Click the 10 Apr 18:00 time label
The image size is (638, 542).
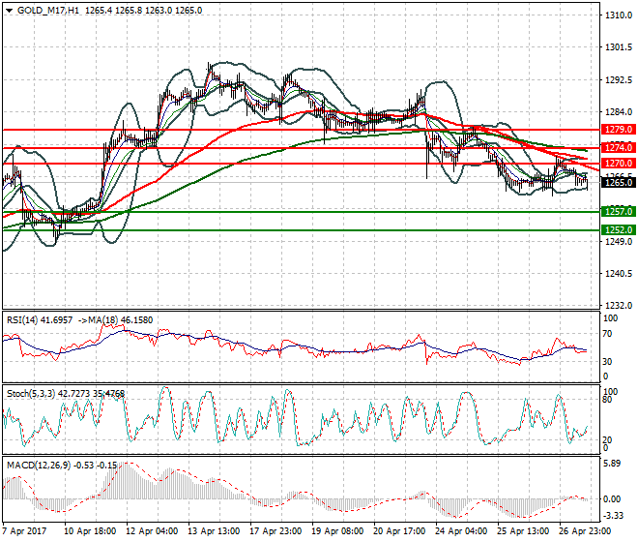click(x=90, y=531)
